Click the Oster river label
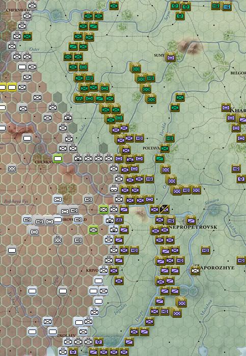Screen dimensions: 246x356 pos(34,49)
